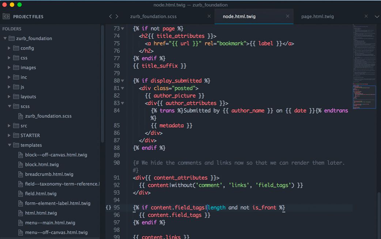Screen dimensions: 381x239
Task: Click the layouts folder icon
Action: coord(16,96)
